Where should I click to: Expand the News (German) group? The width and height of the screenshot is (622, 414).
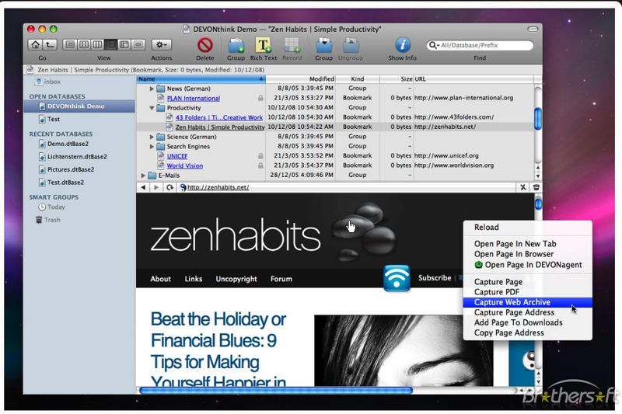pos(152,89)
